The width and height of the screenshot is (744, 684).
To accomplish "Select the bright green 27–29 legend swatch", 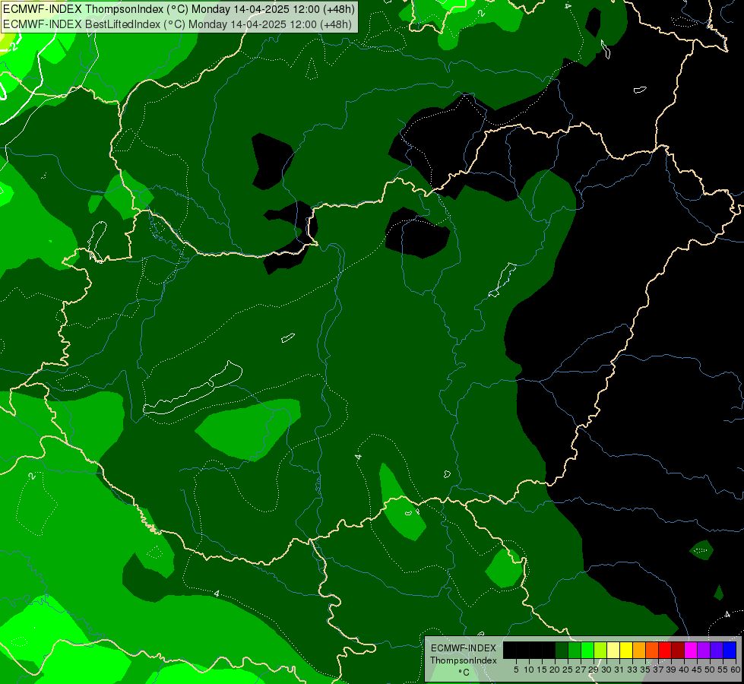I will point(587,650).
